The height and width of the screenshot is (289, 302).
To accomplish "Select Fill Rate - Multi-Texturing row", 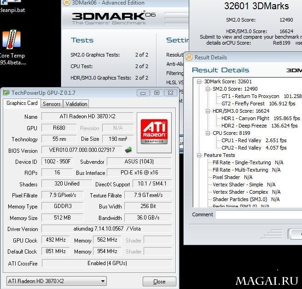I will click(247, 170).
